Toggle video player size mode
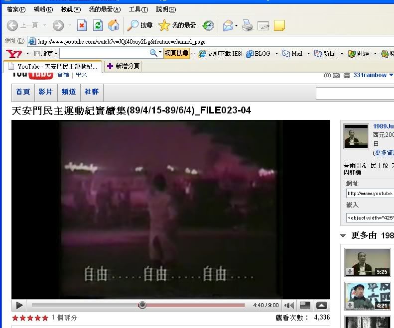 305,306
